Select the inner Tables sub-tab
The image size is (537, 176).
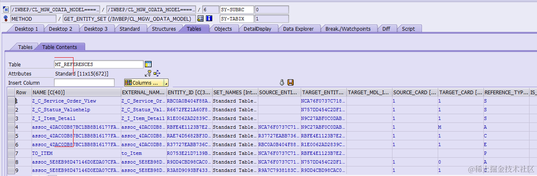25,47
